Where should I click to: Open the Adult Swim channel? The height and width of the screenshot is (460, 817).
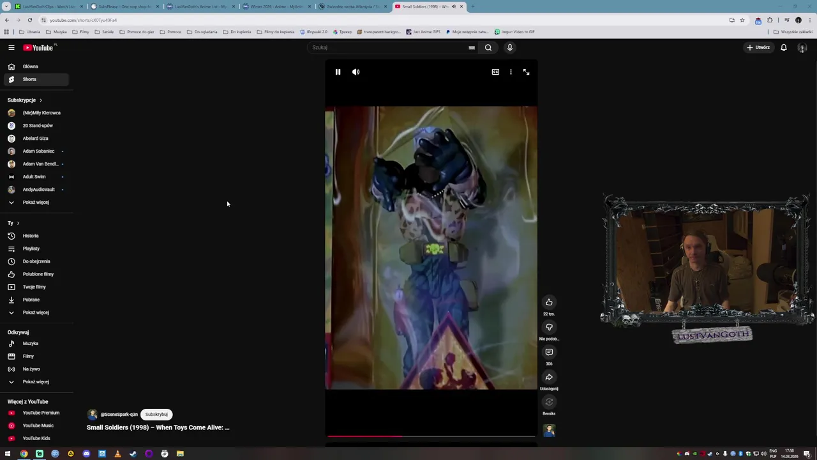pos(35,177)
